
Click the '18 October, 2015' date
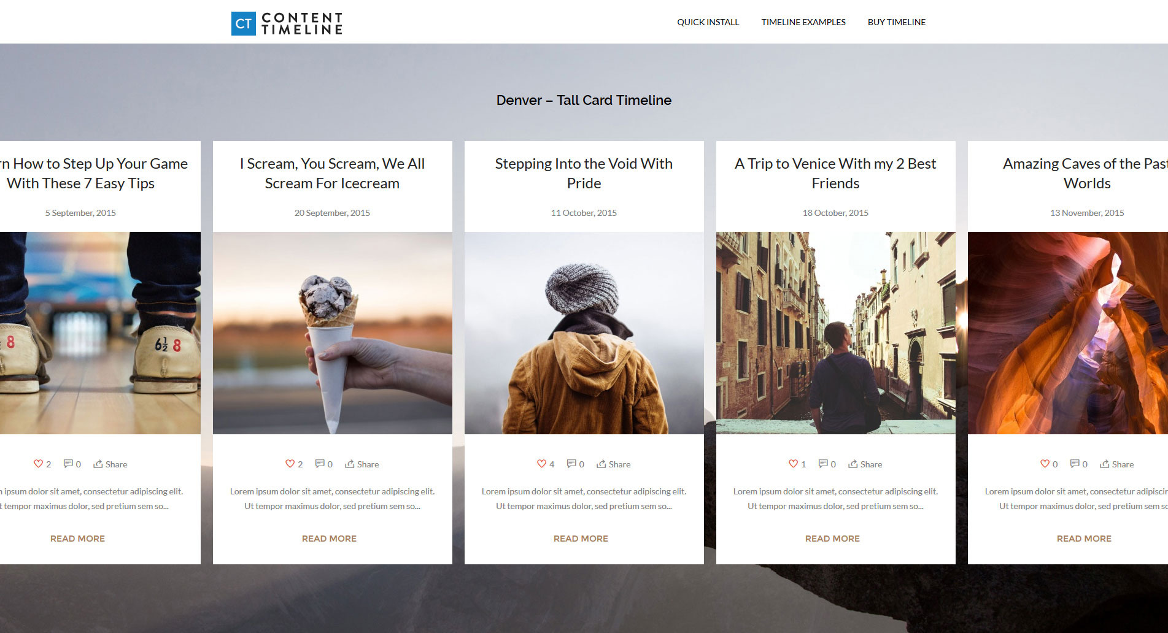click(835, 213)
